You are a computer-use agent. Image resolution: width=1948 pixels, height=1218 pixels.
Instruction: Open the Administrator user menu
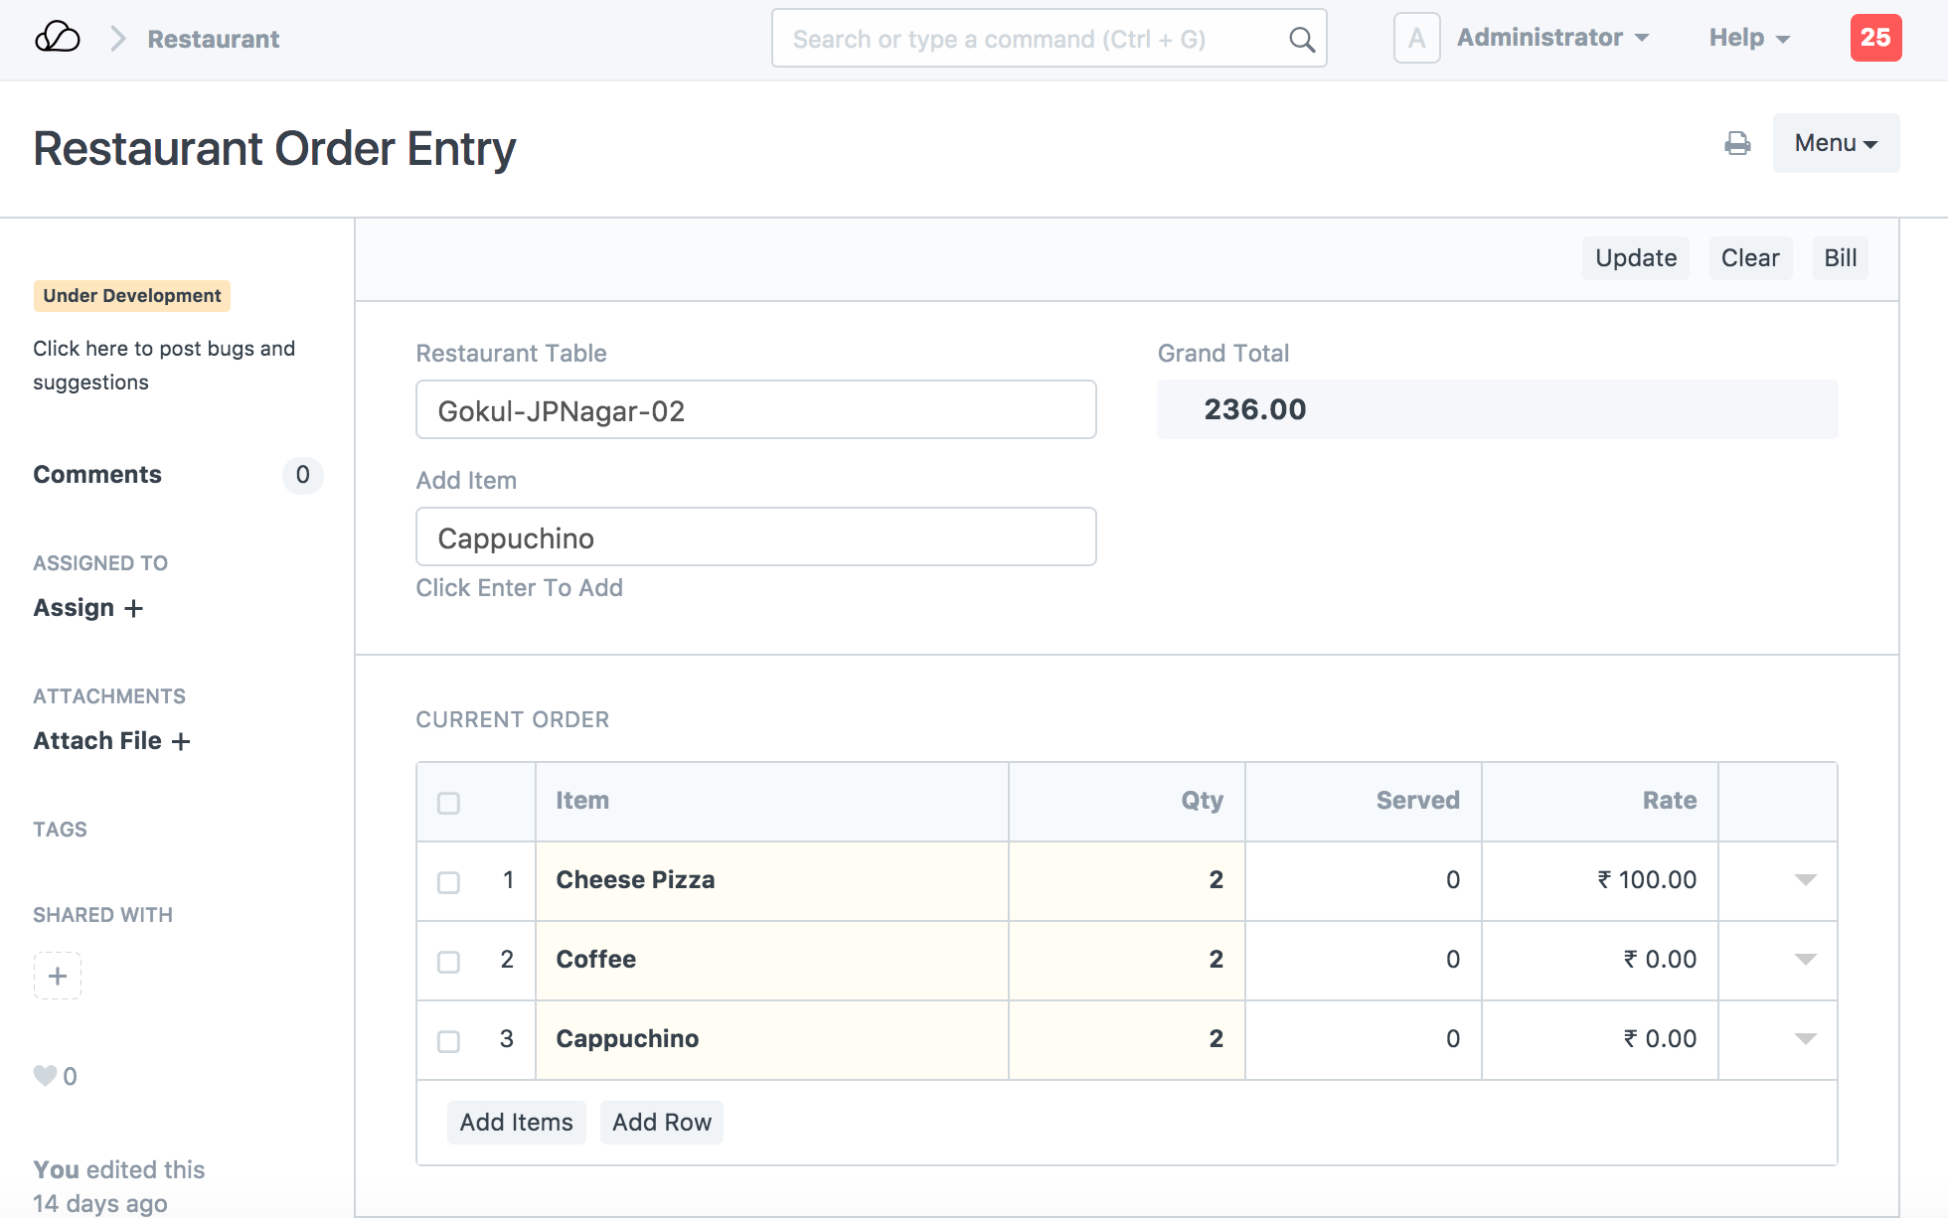1552,39
